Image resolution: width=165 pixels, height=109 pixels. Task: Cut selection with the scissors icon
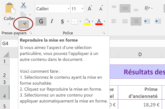[x=23, y=5]
